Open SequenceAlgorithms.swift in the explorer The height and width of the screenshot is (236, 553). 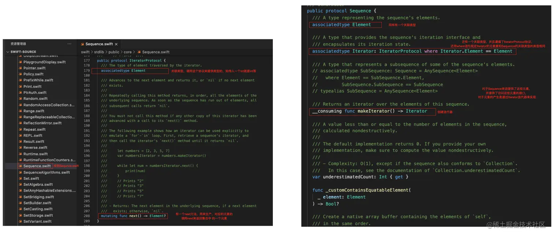(47, 172)
